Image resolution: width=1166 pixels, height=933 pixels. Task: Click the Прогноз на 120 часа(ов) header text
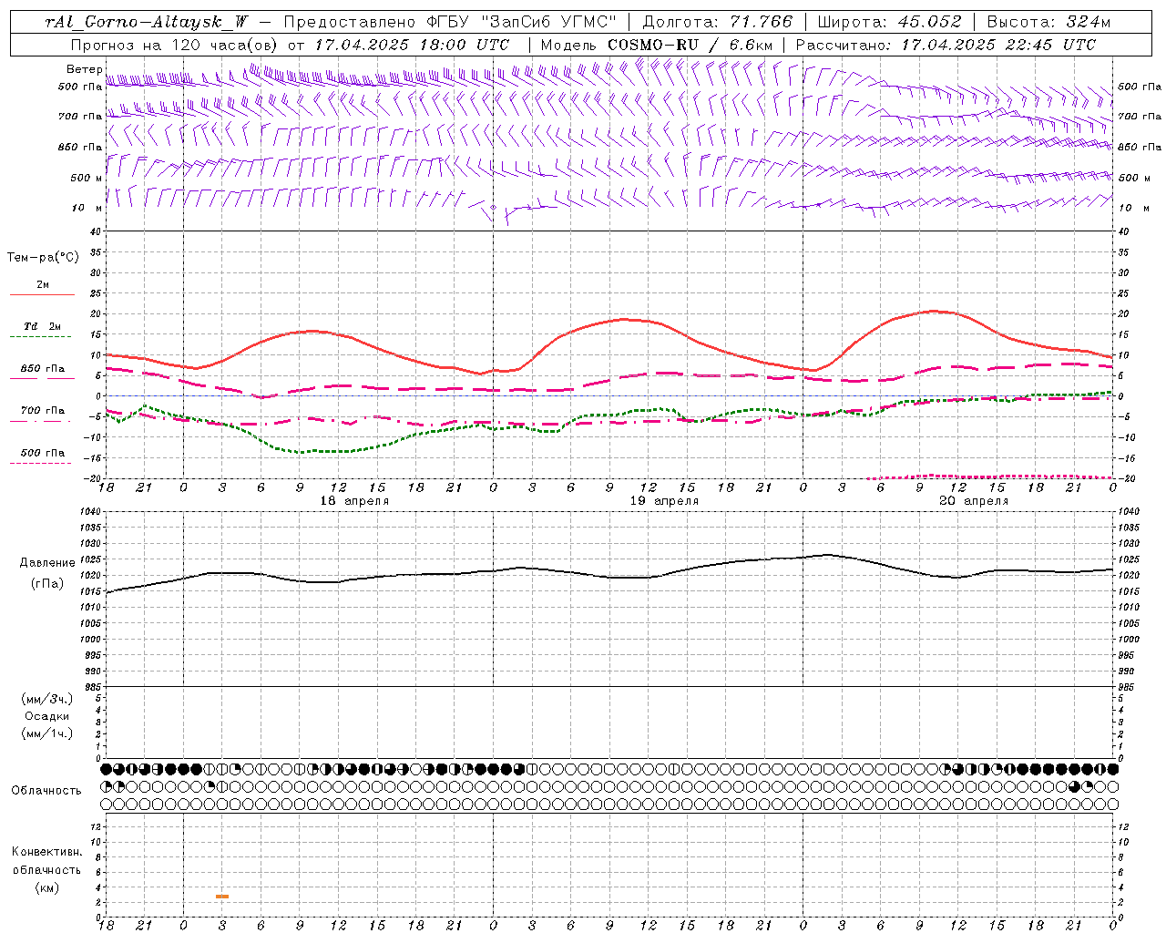point(175,45)
